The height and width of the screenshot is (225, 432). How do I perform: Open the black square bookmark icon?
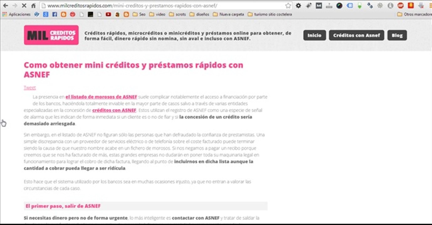coord(91,14)
